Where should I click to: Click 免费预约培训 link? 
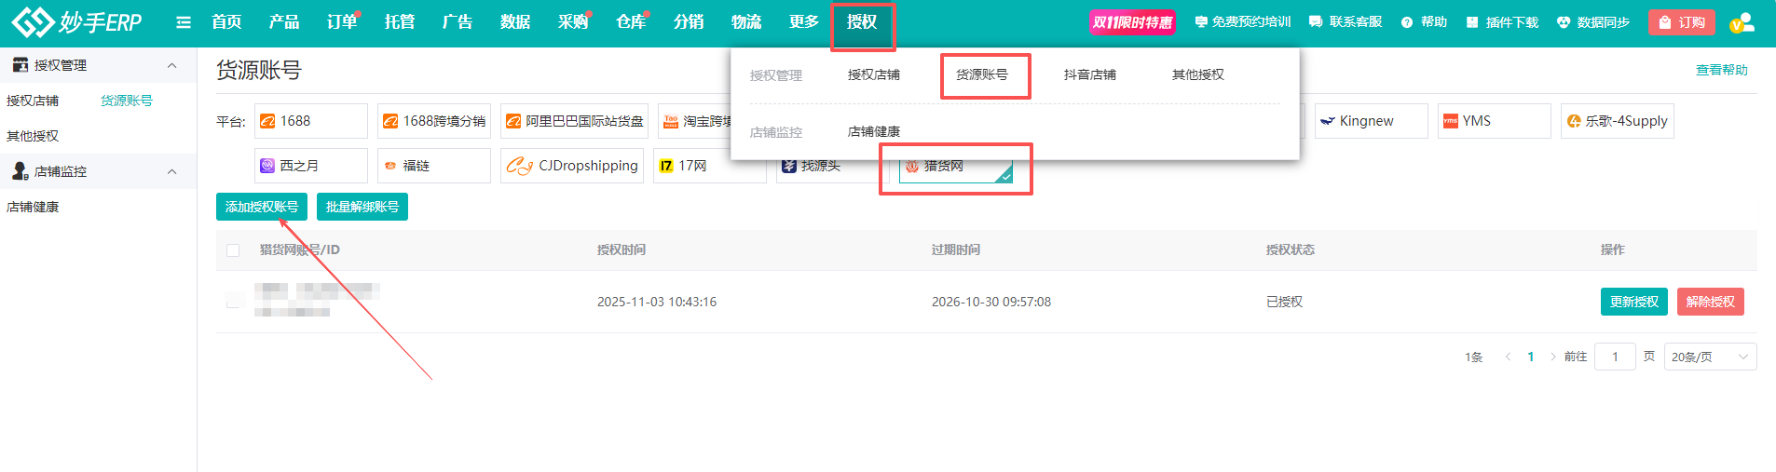tap(1242, 22)
